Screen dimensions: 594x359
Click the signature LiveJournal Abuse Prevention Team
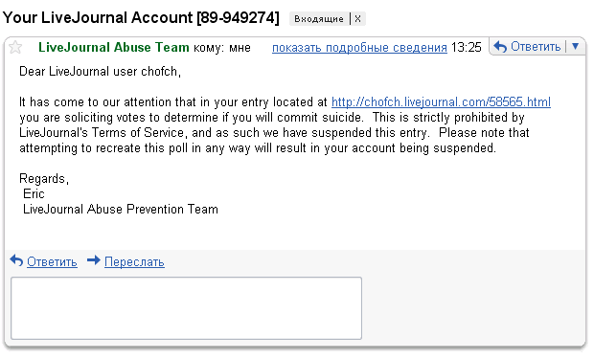pyautogui.click(x=121, y=209)
